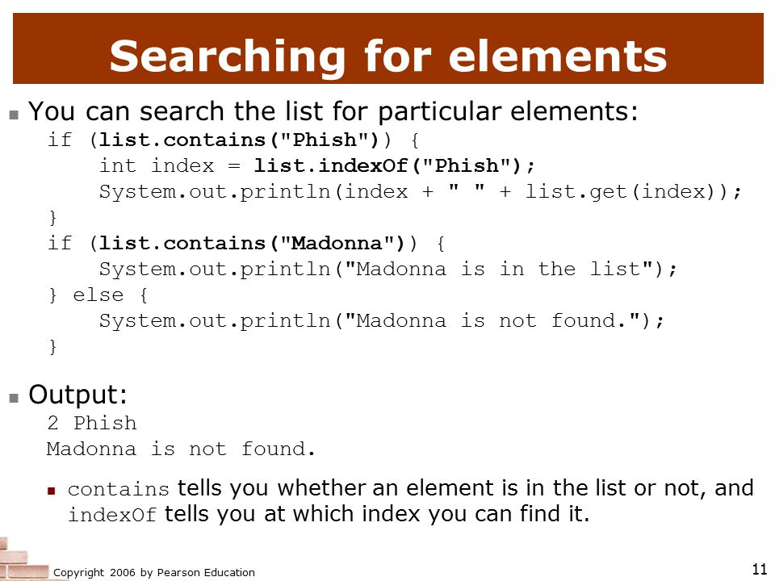Click the monospace word 'contains' in the note
775x581 pixels.
click(119, 489)
